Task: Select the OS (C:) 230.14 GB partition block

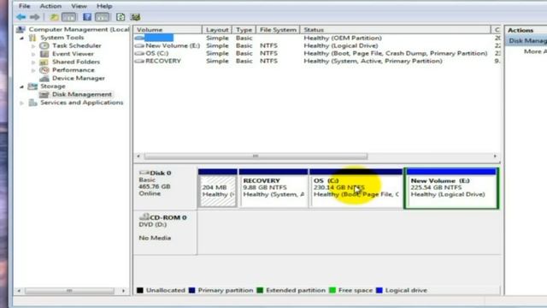Action: point(356,188)
